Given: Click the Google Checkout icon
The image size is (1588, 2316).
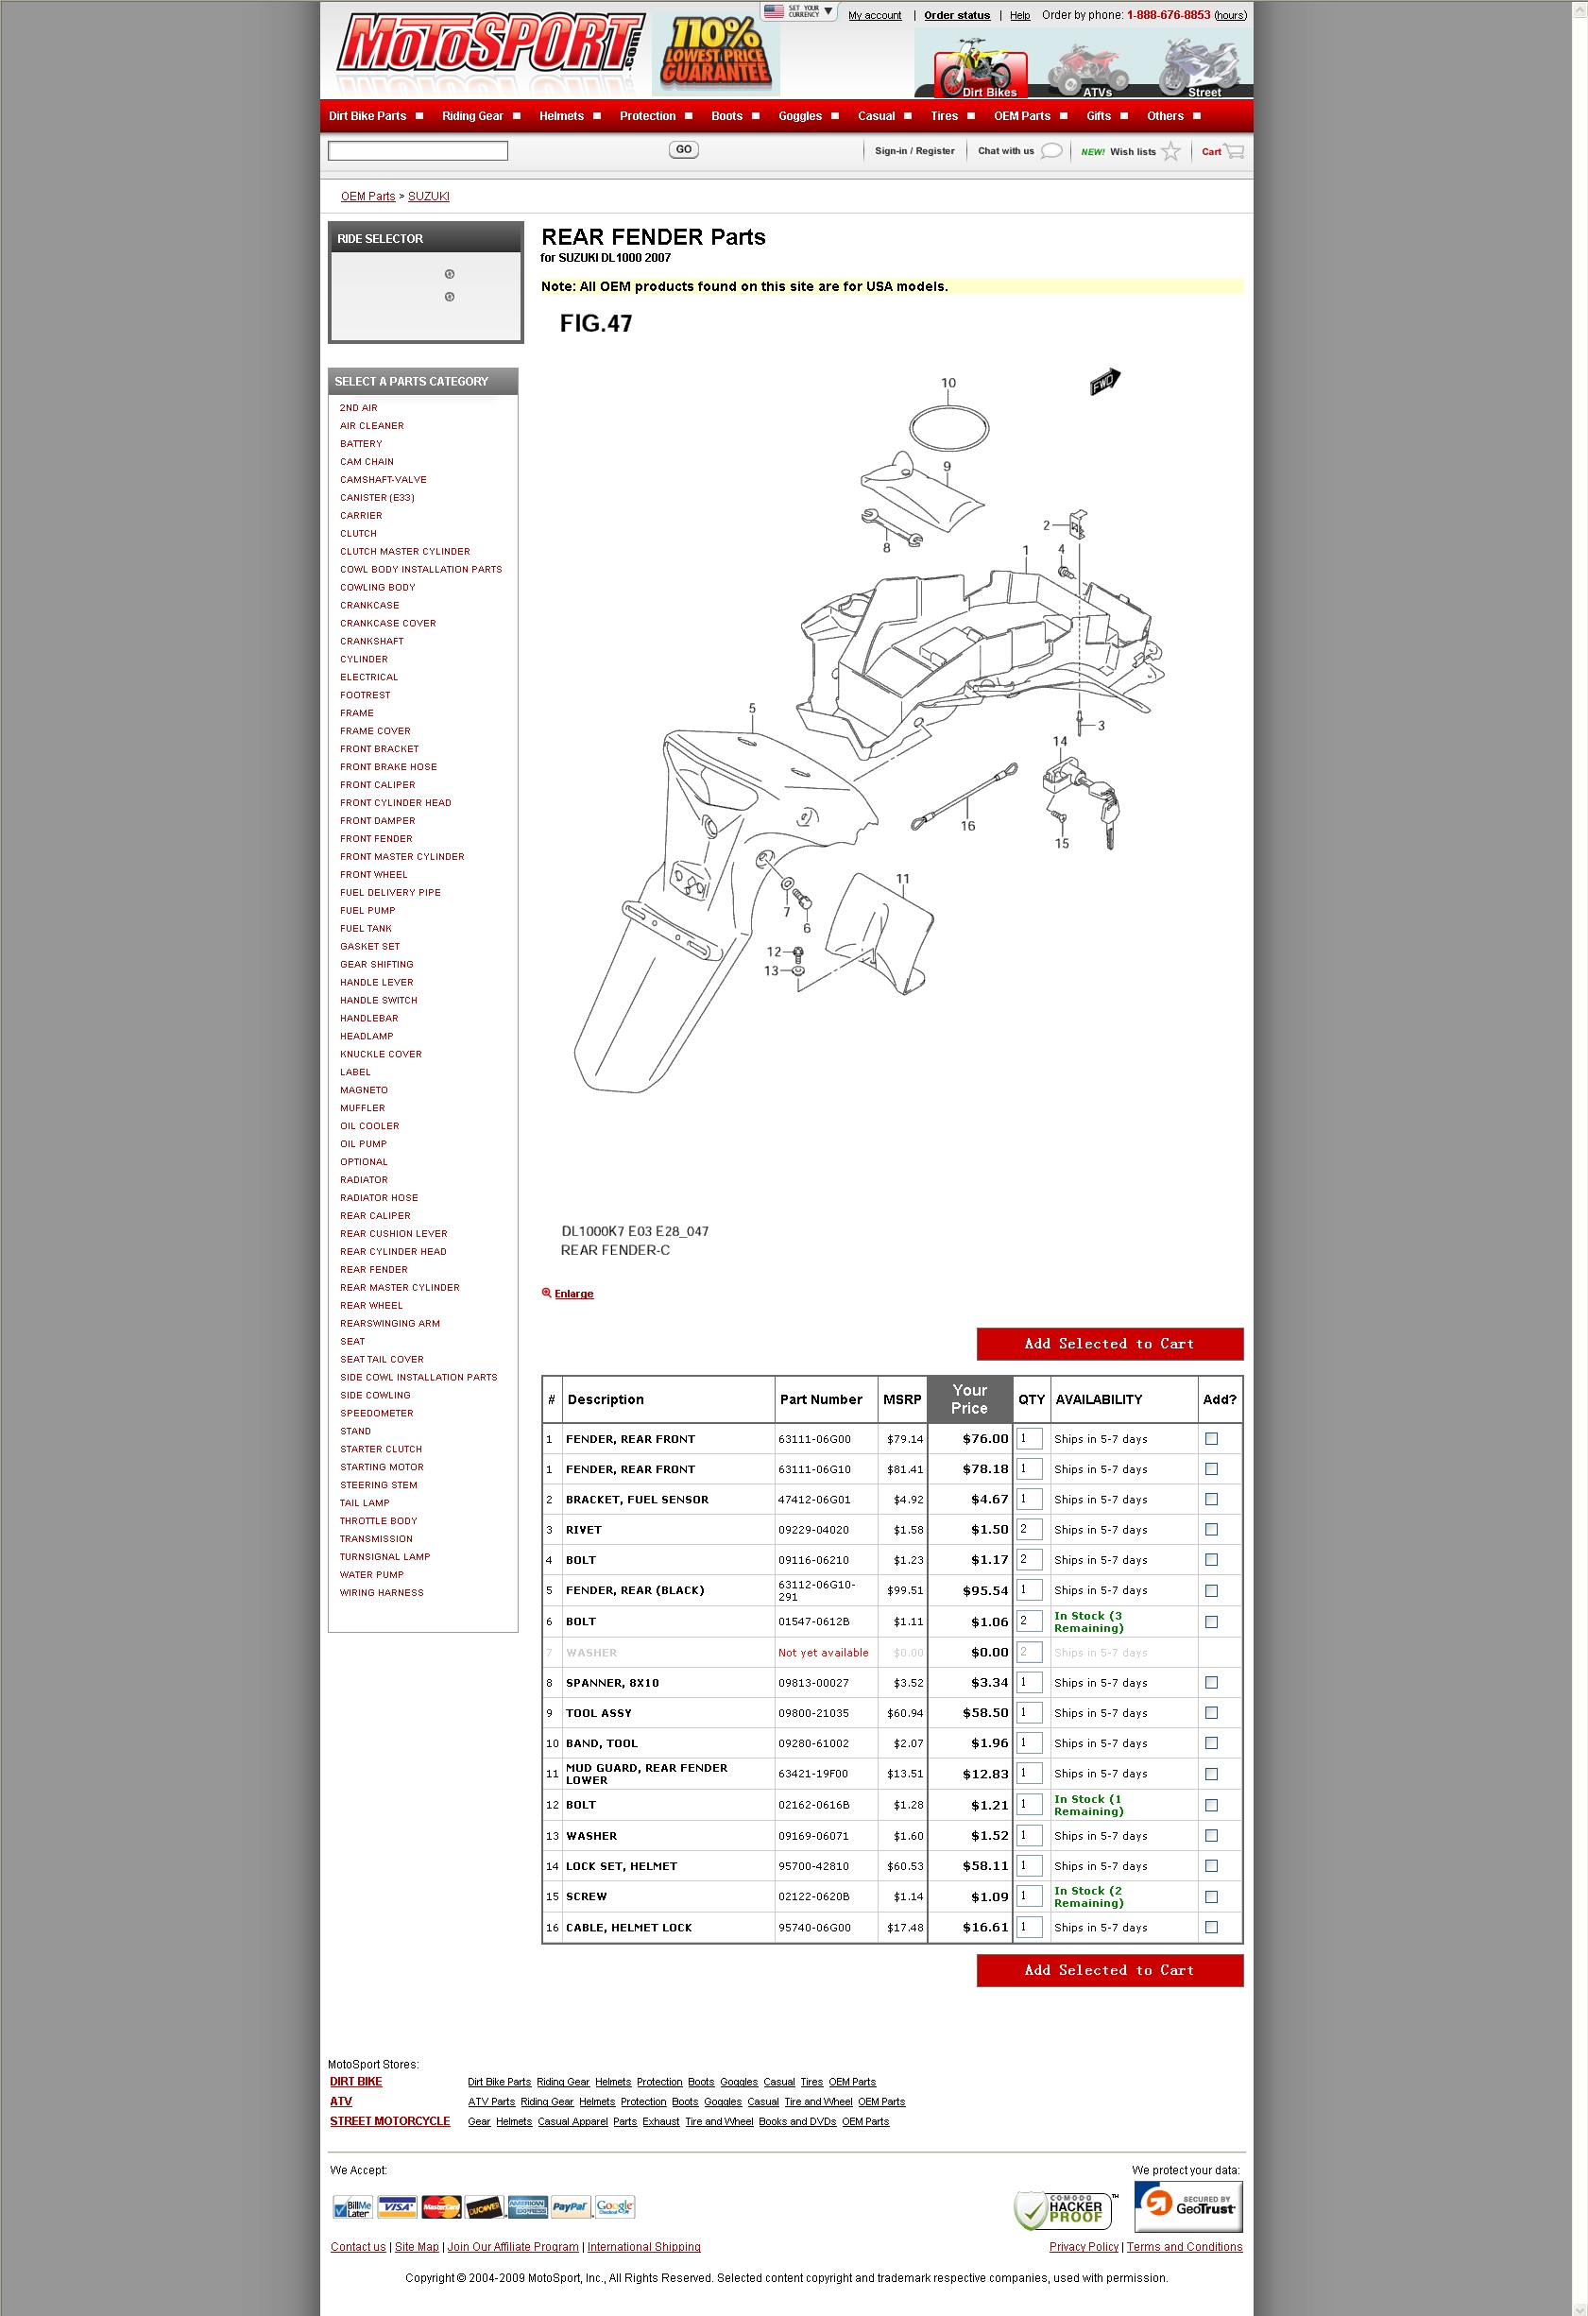Looking at the screenshot, I should (614, 2206).
